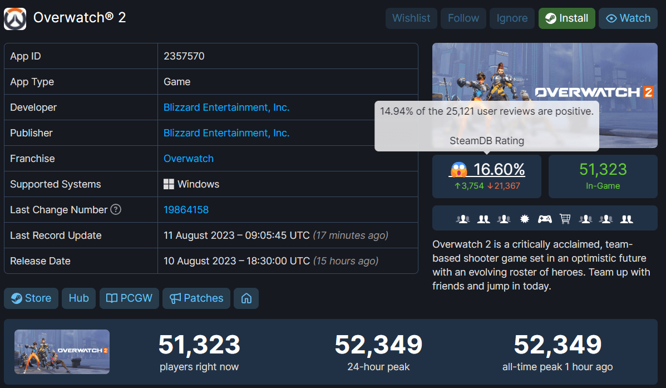Click the Windows logo icon

click(x=169, y=184)
